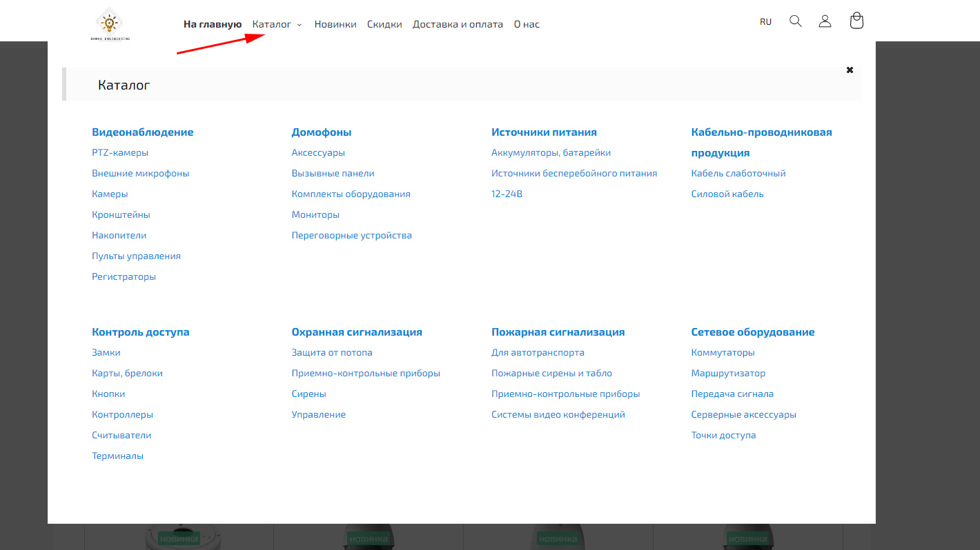
Task: Open the Скидки menu item
Action: 384,24
